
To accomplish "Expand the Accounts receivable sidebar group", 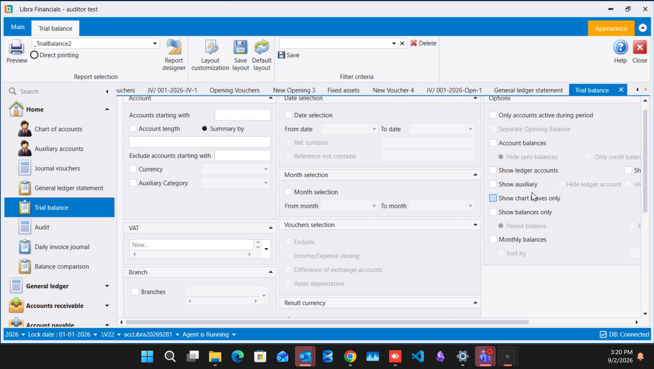I will 107,306.
